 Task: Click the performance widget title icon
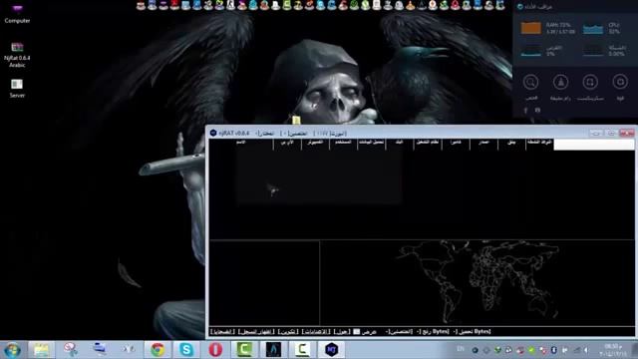(x=520, y=7)
